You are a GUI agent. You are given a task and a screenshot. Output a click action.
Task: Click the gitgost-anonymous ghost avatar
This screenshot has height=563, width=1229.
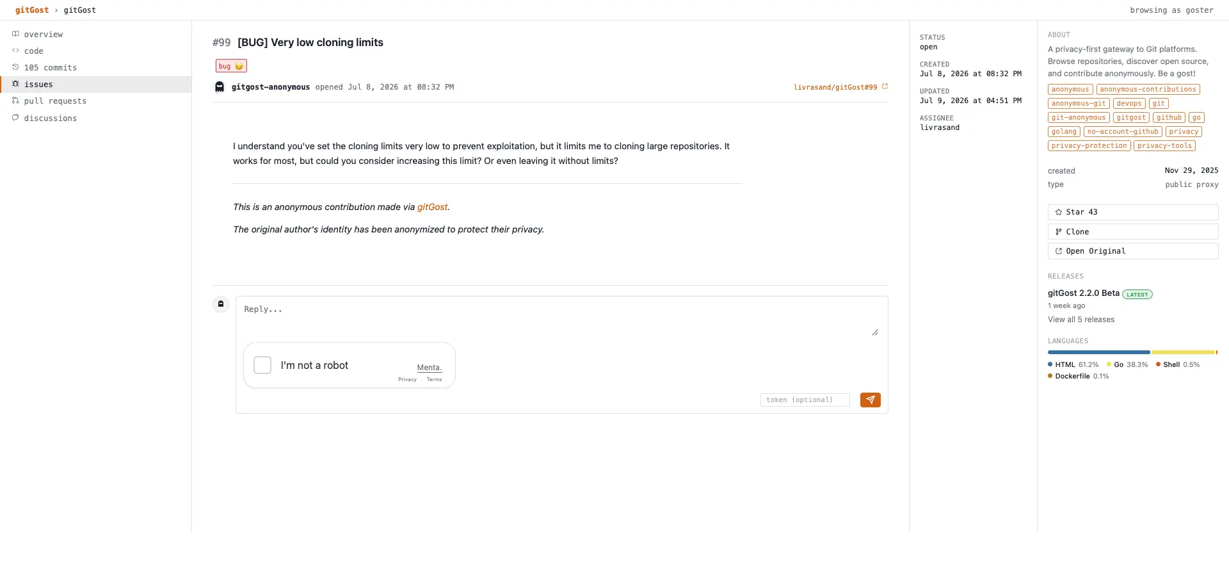pos(220,87)
